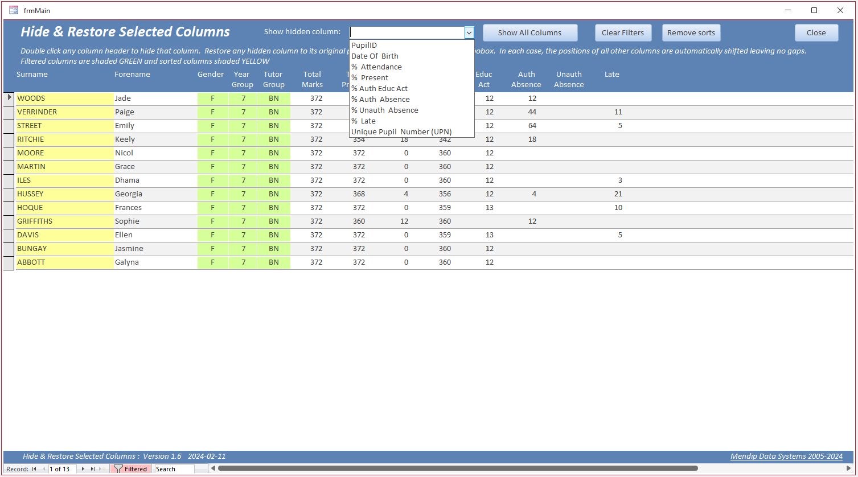
Task: Choose Date Of Birth from dropdown list
Action: (412, 56)
